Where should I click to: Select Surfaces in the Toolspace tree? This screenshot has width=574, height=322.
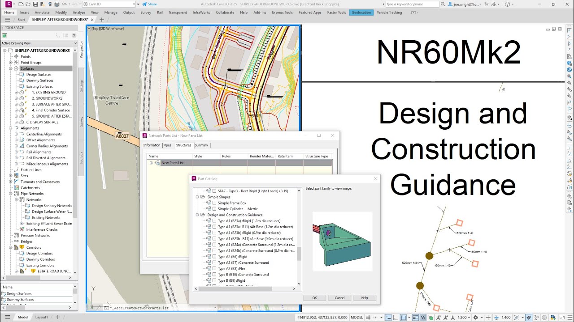point(27,68)
